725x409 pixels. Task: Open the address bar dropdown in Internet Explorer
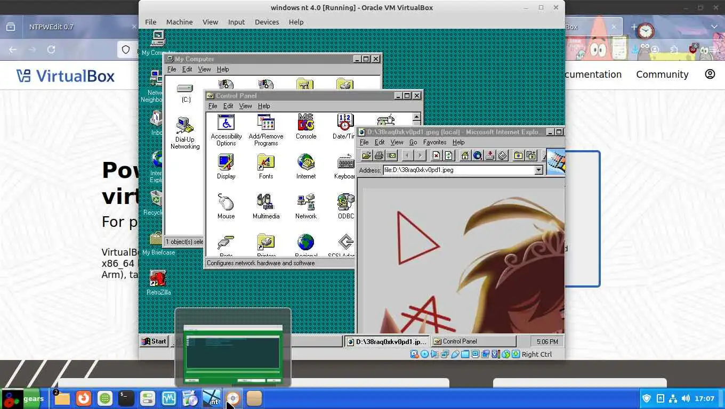538,170
